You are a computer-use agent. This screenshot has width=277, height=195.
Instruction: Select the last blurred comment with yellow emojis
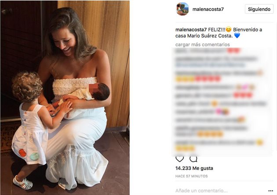click(219, 145)
